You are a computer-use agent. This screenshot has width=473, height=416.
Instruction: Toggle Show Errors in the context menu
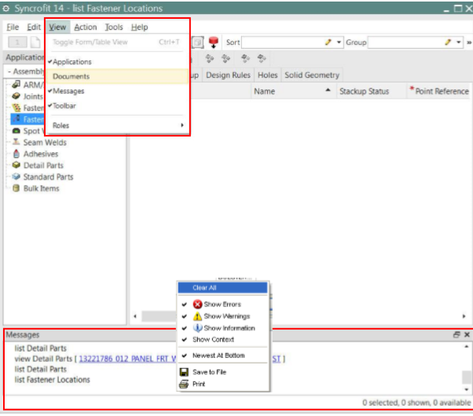click(222, 305)
